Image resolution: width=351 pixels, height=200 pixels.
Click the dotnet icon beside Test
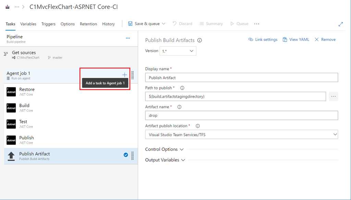pos(11,124)
